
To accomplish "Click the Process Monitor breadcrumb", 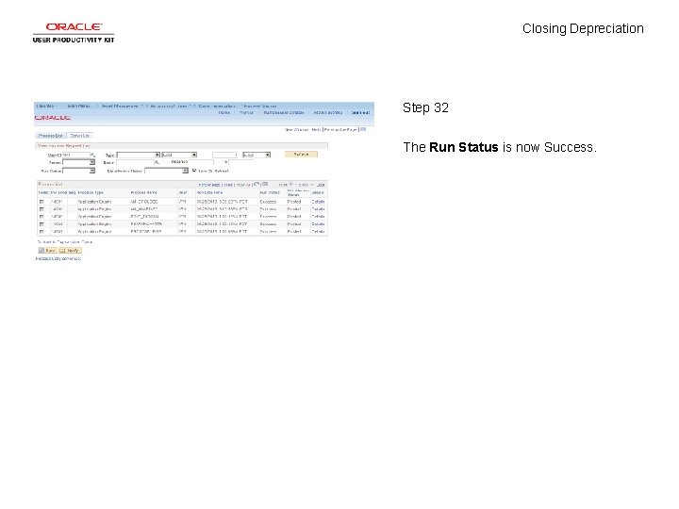I will (x=260, y=106).
